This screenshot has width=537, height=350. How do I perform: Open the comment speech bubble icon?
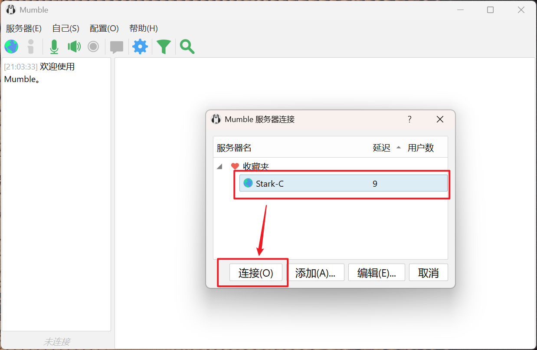pyautogui.click(x=117, y=47)
